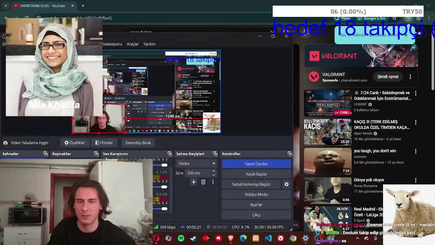Open Ayarlar in OBS controls

(x=256, y=205)
